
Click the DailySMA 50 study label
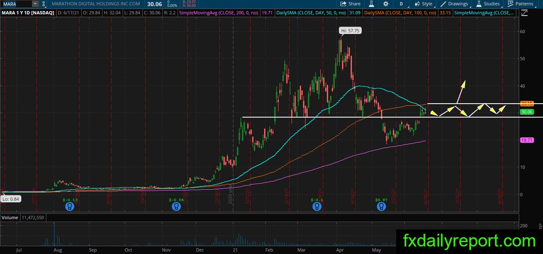(x=311, y=13)
